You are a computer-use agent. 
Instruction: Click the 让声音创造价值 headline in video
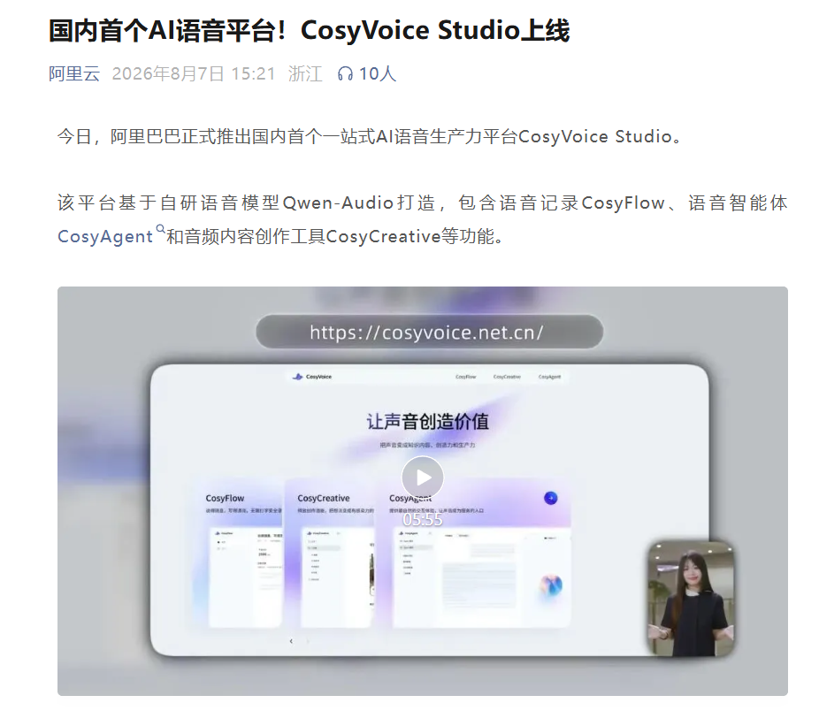[x=427, y=422]
